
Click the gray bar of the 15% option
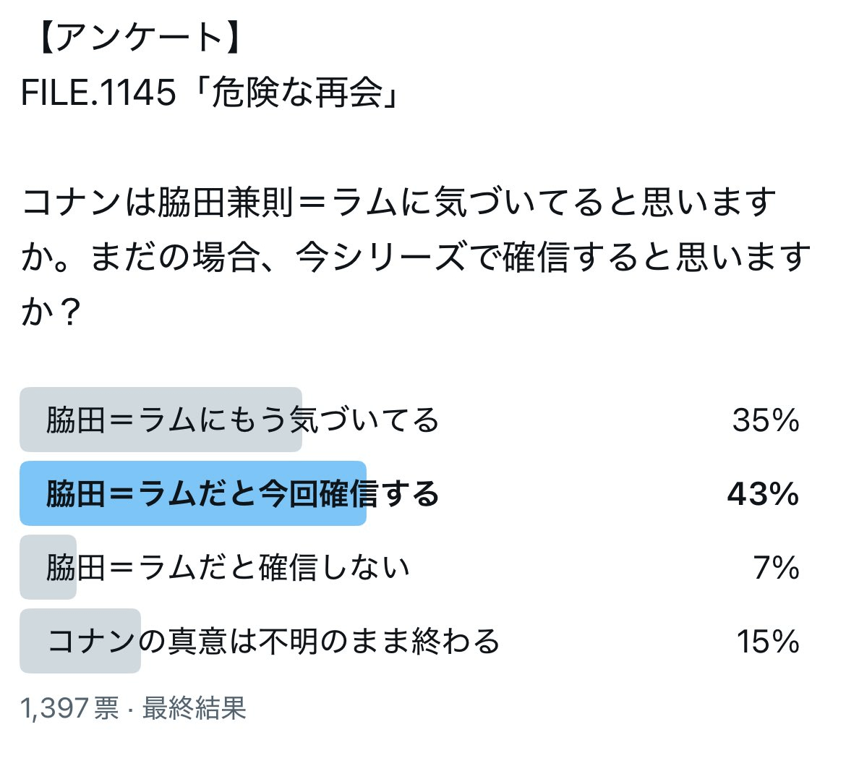coord(80,641)
